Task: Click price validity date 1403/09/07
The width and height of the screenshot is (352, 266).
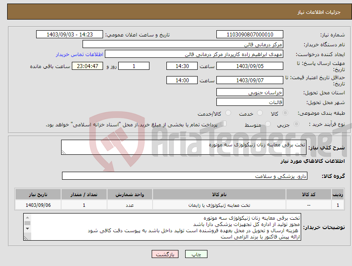Action: (250, 80)
